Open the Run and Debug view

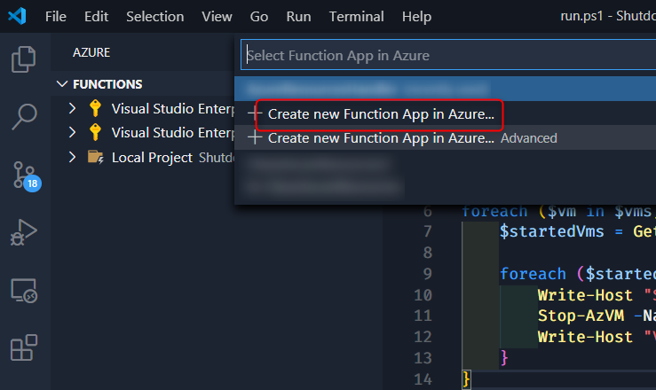click(24, 232)
